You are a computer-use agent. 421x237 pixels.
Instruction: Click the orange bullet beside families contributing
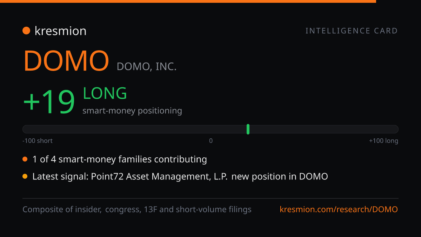coord(25,159)
